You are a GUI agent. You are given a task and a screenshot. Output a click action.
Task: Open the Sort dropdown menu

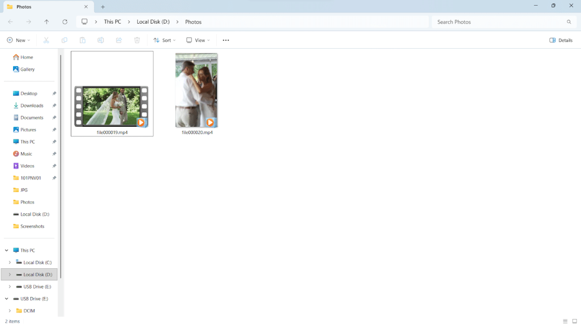coord(165,40)
